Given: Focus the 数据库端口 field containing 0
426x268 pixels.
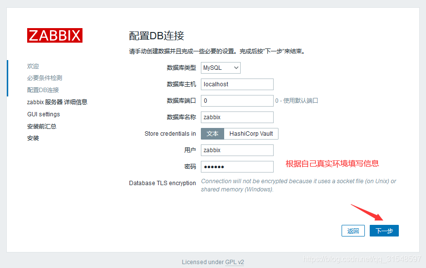Looking at the screenshot, I should (237, 101).
